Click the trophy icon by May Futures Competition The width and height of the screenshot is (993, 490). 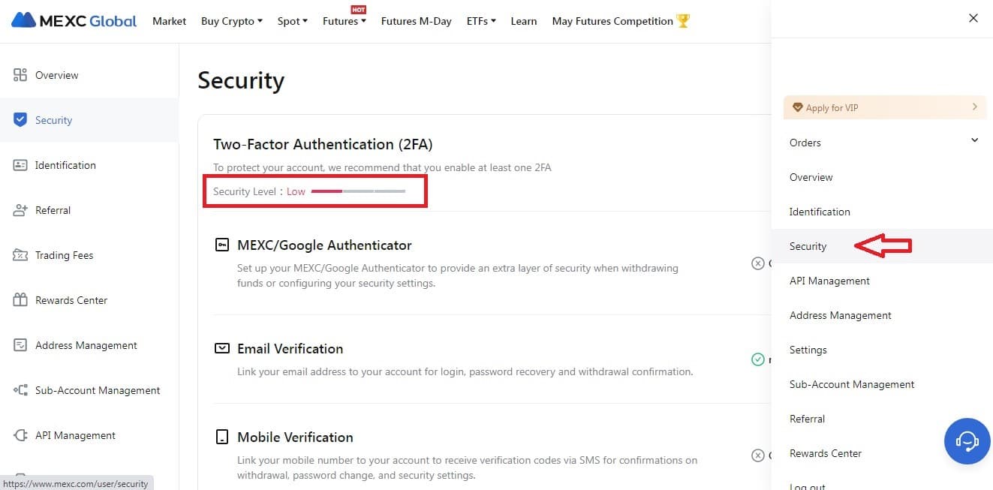pos(683,21)
